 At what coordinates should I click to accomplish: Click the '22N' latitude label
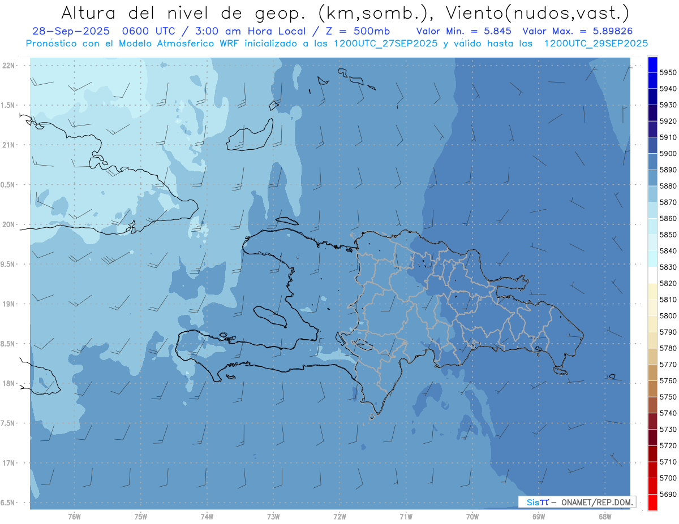point(10,65)
